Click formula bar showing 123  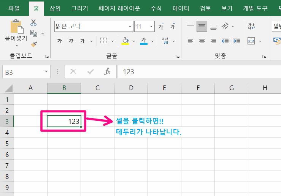click(199, 71)
